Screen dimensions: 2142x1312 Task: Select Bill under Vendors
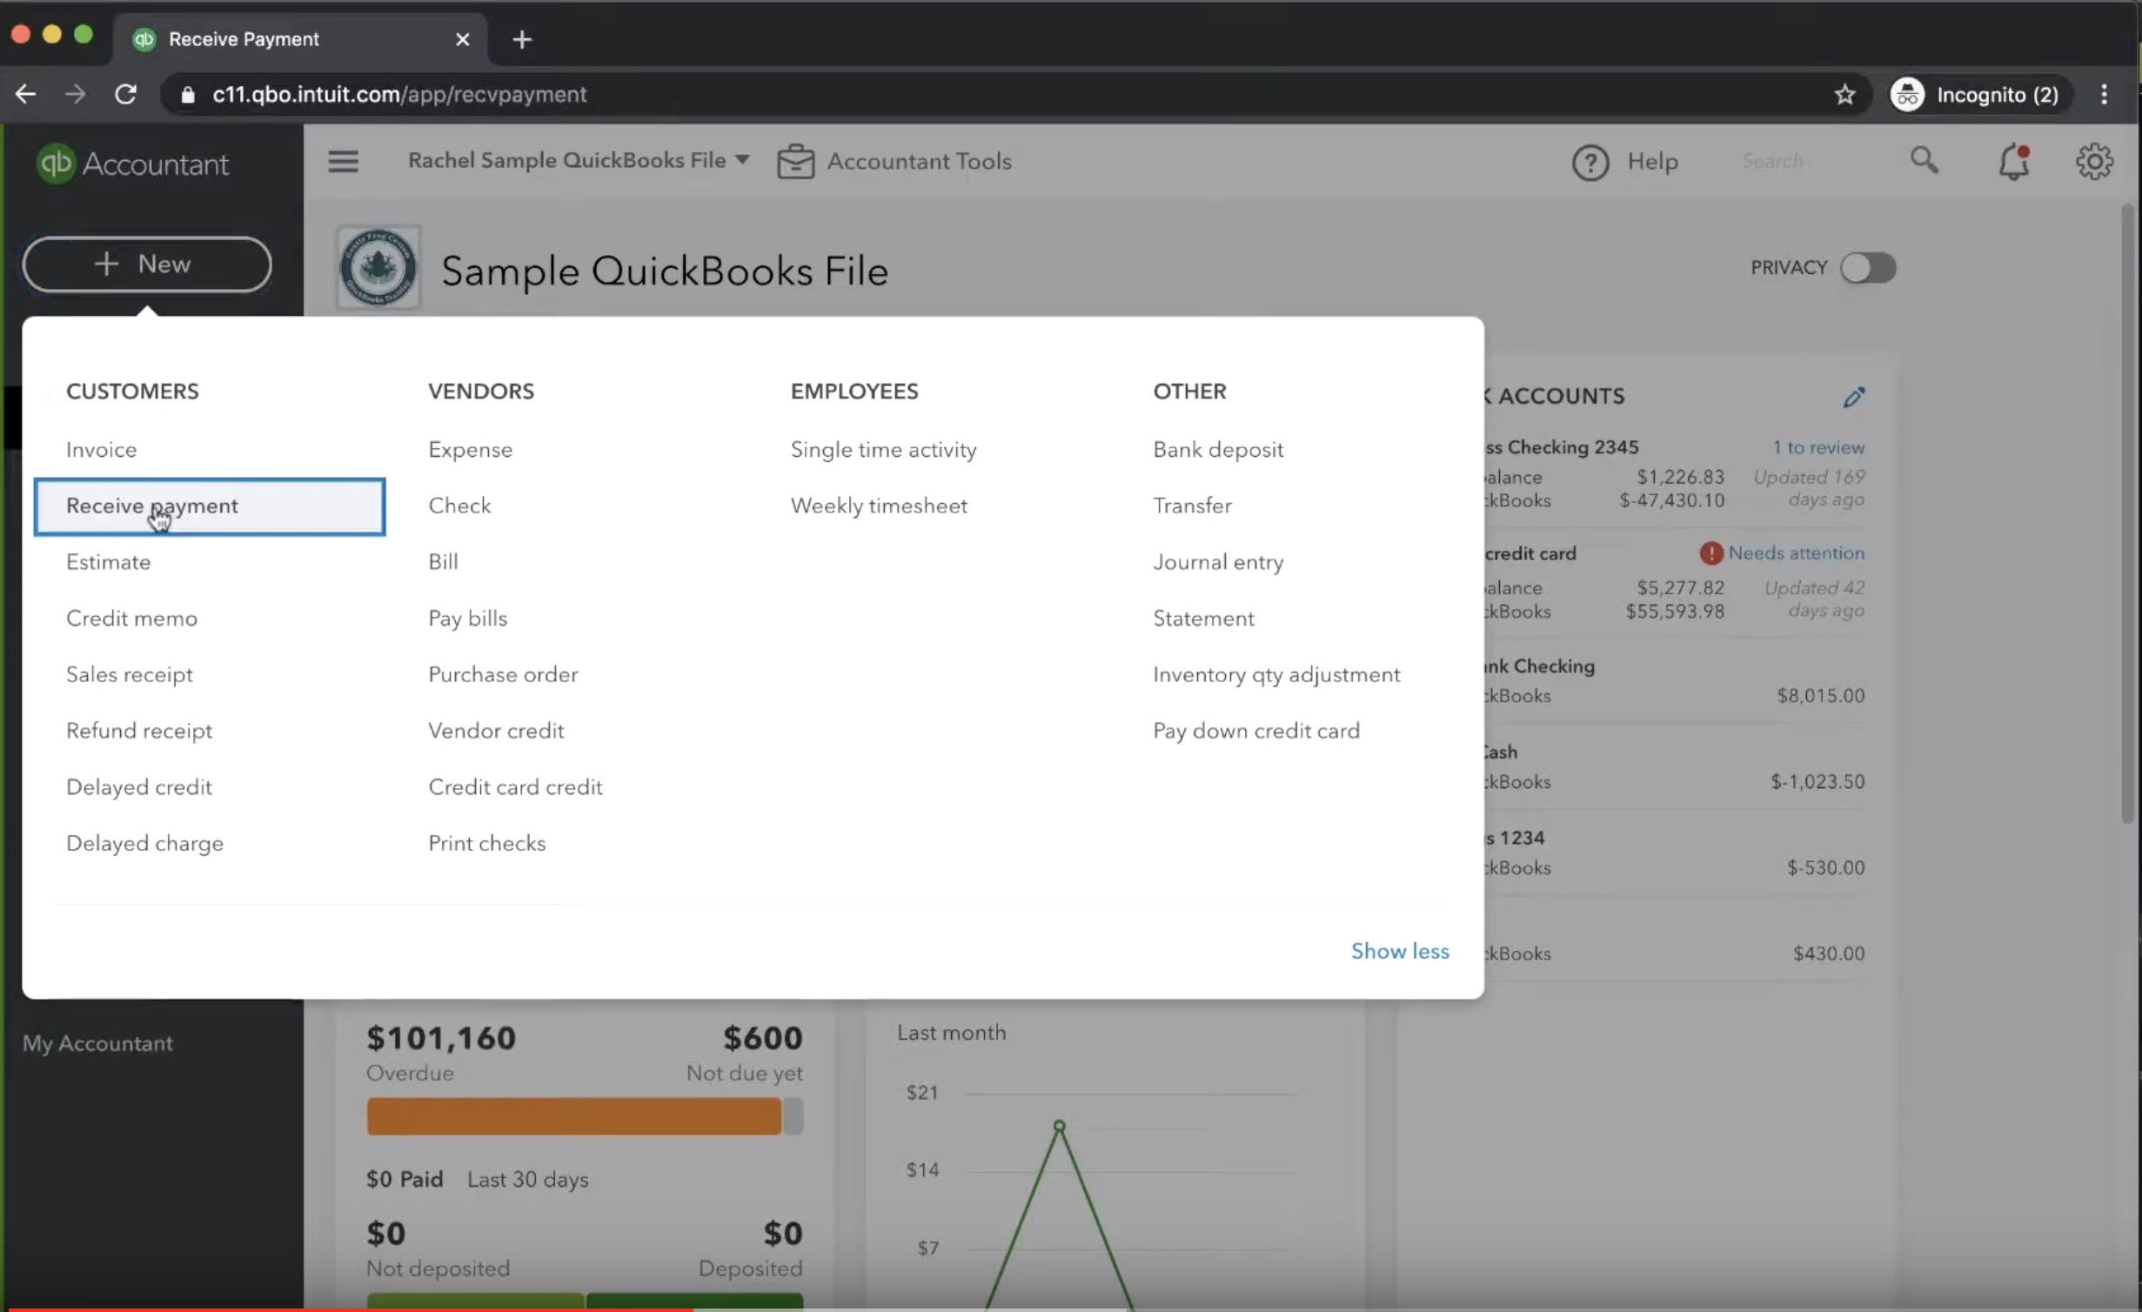[x=443, y=561]
